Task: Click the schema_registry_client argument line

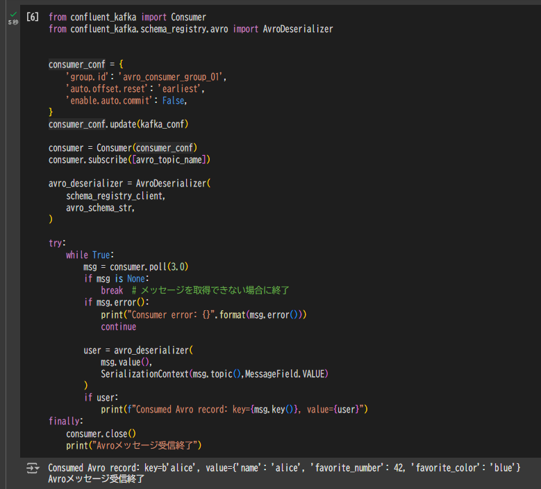Action: click(115, 196)
